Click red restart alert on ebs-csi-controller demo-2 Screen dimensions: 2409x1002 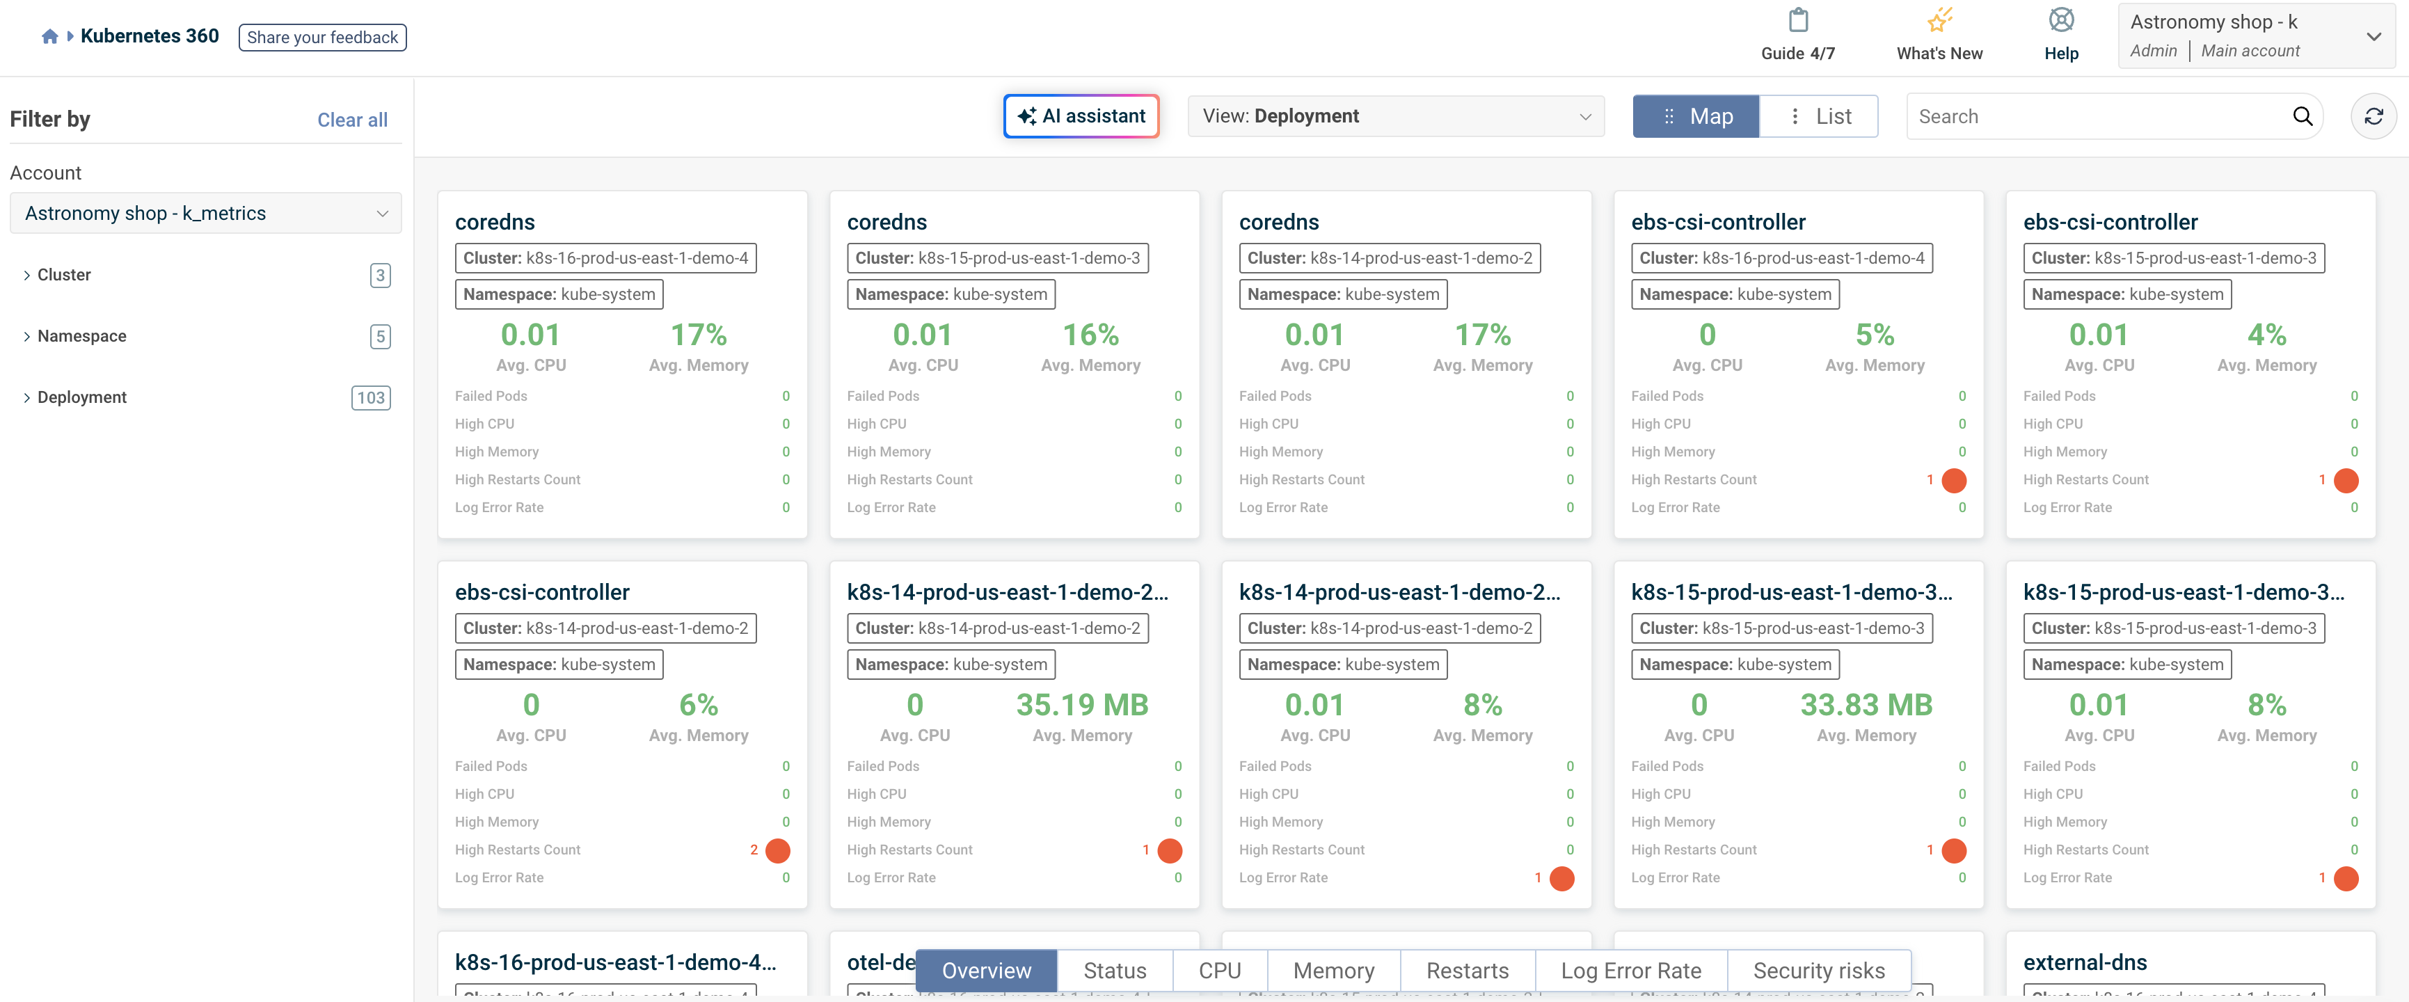click(777, 850)
